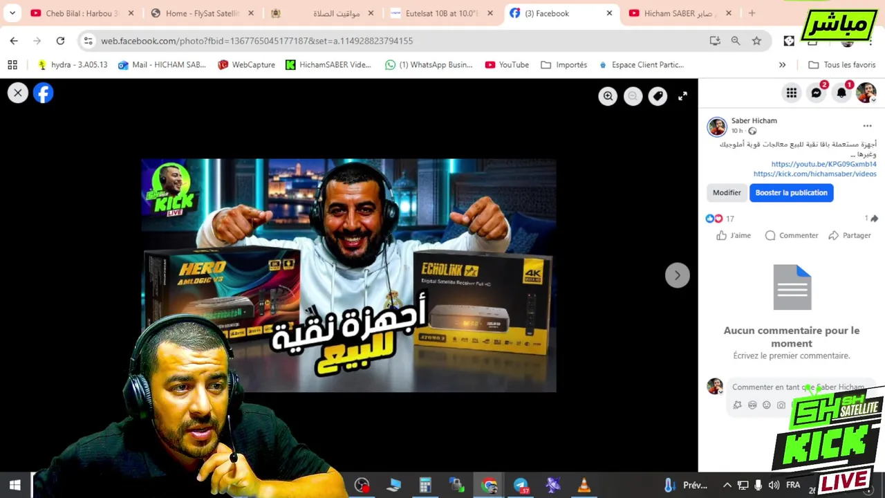Click the tag photo icon

[x=658, y=97]
